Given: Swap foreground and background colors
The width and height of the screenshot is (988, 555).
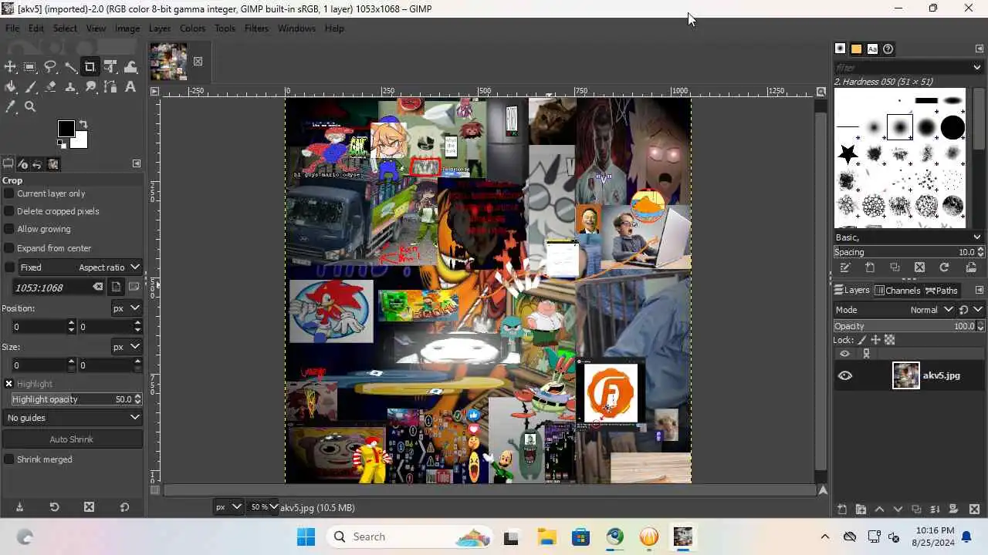Looking at the screenshot, I should pyautogui.click(x=83, y=124).
